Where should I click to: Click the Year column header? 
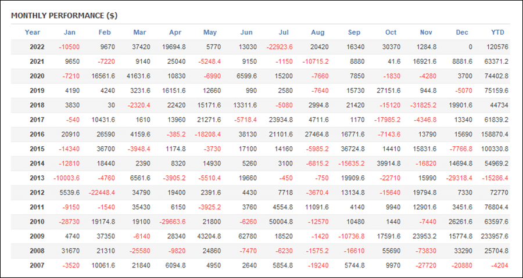click(x=33, y=33)
